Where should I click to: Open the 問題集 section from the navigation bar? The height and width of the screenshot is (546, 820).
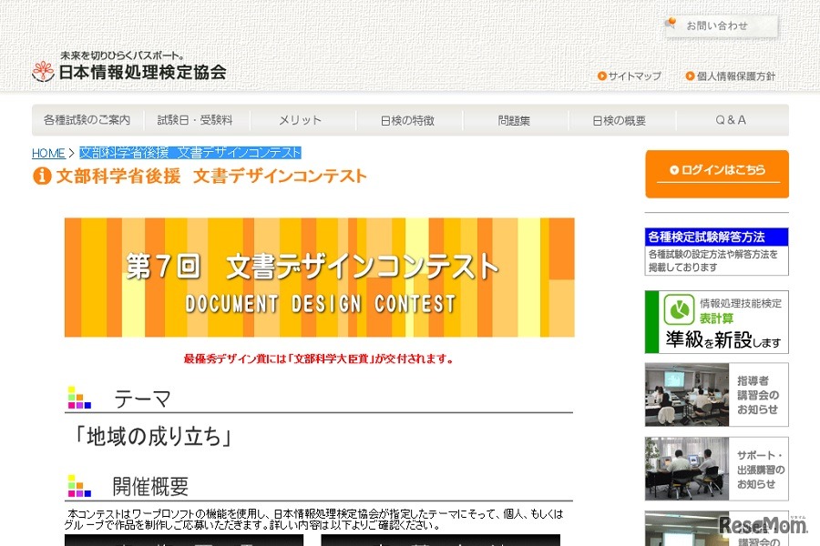(x=512, y=119)
